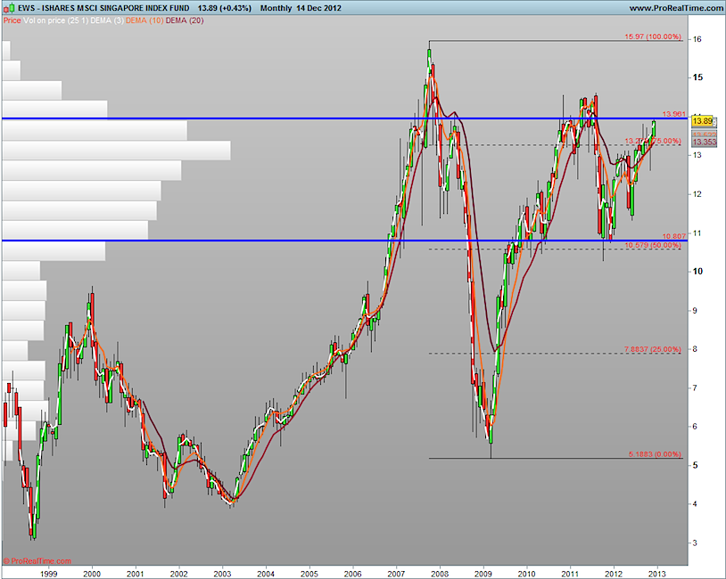Click the 5 price axis label

click(695, 465)
